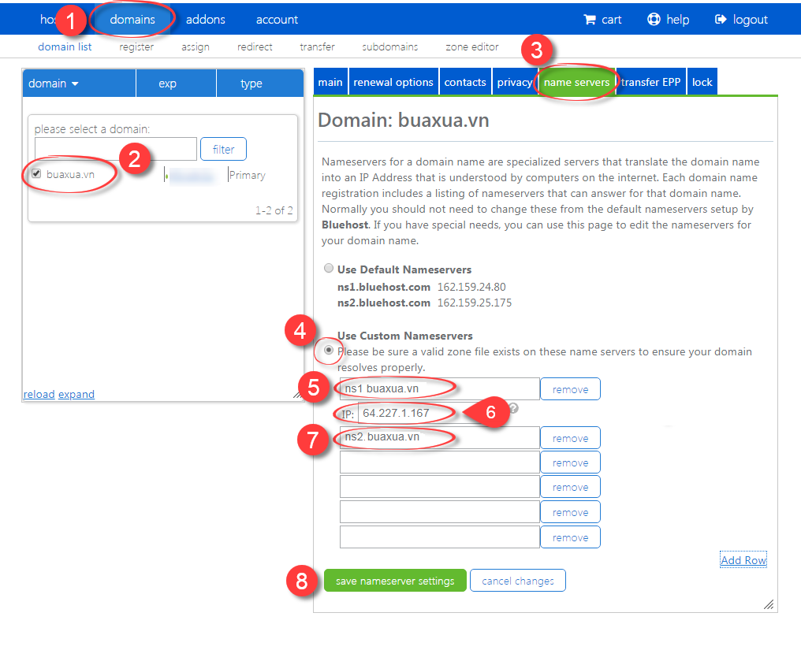Click the 1-2 of 2 pagination text

(x=274, y=210)
